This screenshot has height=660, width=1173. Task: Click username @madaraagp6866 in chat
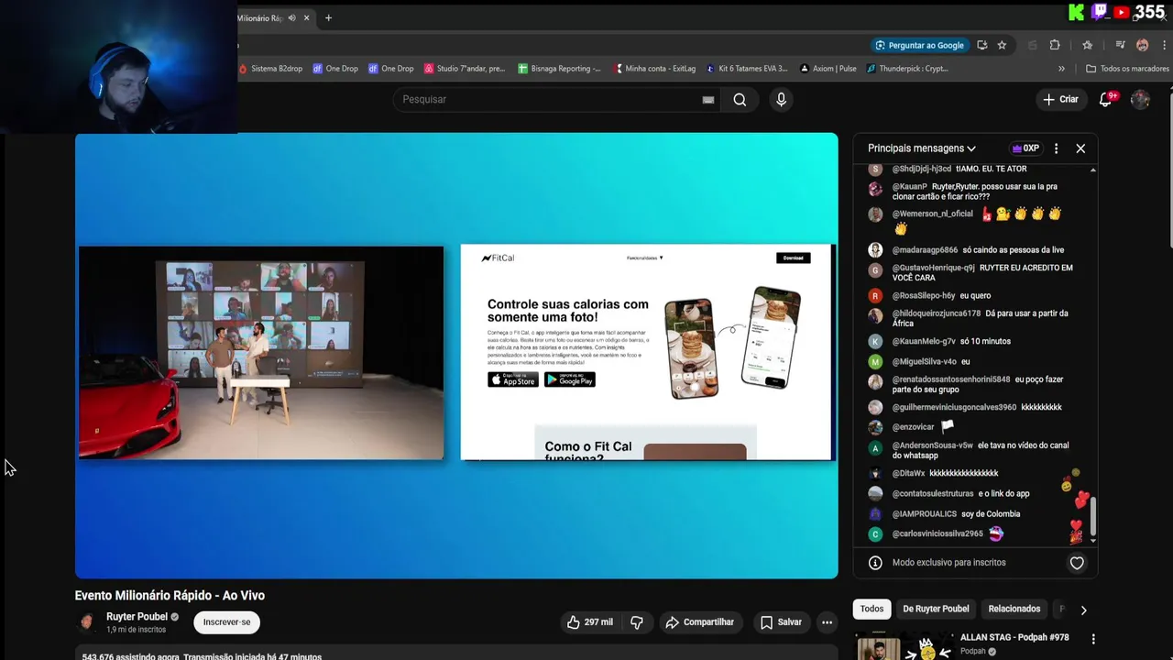[x=925, y=249]
